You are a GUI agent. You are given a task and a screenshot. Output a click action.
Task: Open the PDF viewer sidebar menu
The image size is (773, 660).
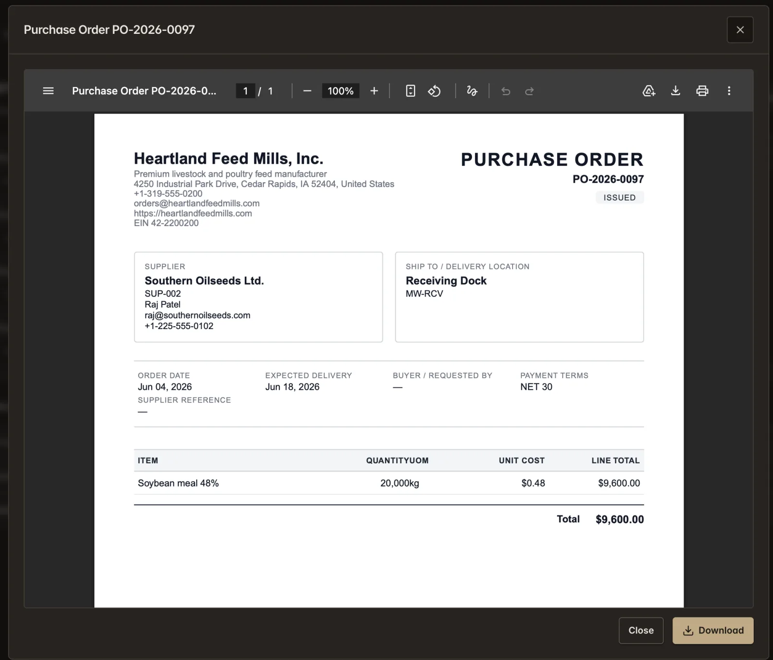[48, 91]
